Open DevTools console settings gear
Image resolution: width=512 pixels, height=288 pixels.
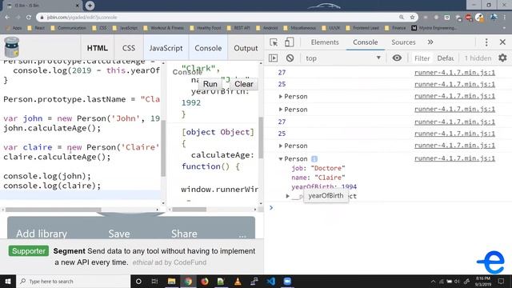502,58
